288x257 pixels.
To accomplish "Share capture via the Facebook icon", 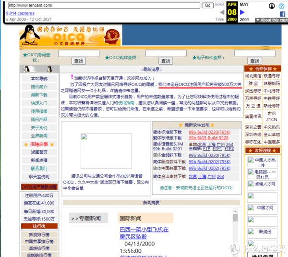I will click(283, 14).
